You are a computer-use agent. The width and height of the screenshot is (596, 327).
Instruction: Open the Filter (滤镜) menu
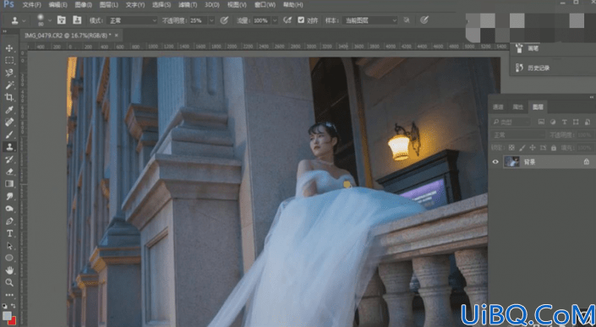(x=189, y=5)
